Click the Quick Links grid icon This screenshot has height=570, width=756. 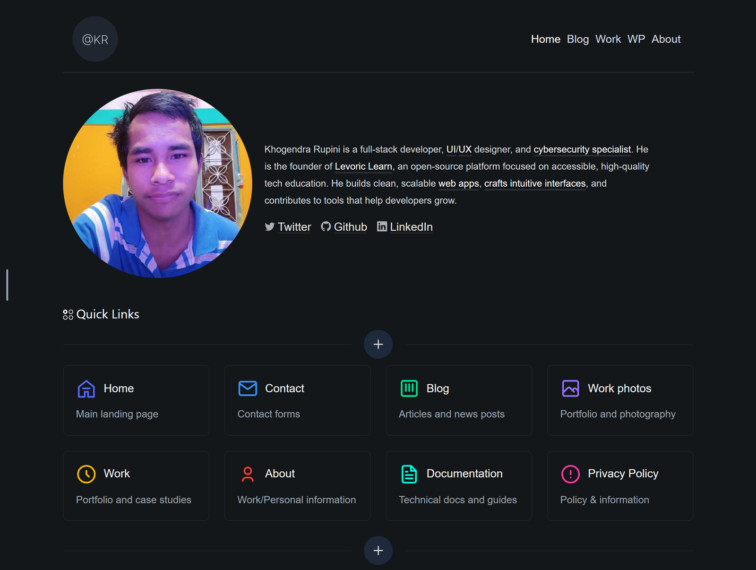point(68,315)
